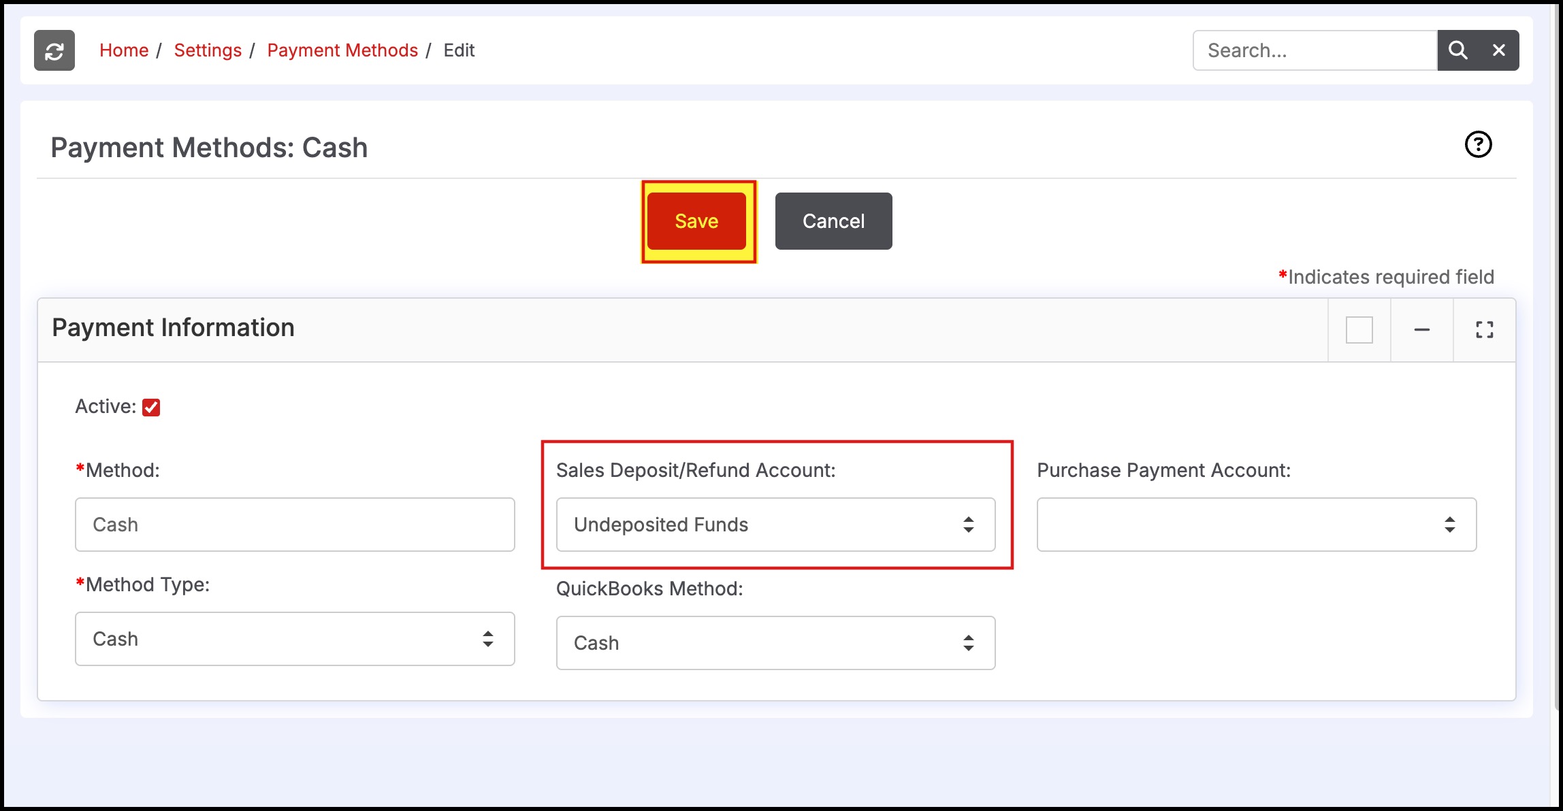
Task: Click the Cancel button
Action: coord(833,221)
